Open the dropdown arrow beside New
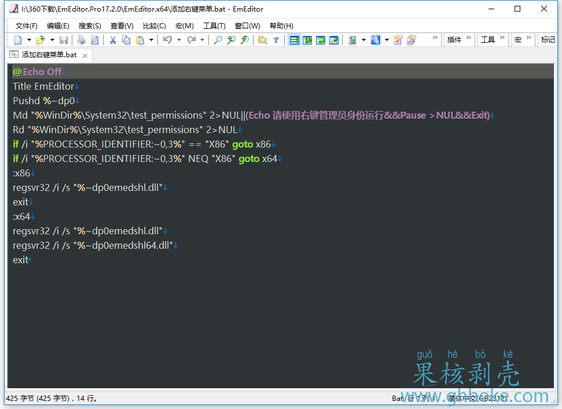Screen dimensions: 562x409 [x=29, y=40]
